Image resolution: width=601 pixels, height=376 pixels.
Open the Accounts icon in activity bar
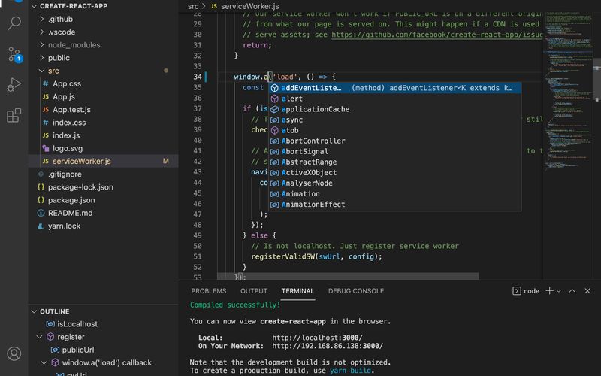click(14, 353)
